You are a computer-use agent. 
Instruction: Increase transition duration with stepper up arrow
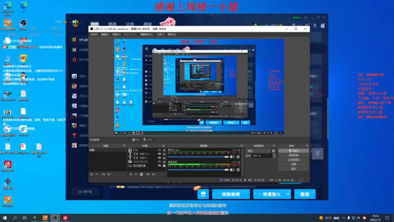pos(274,154)
